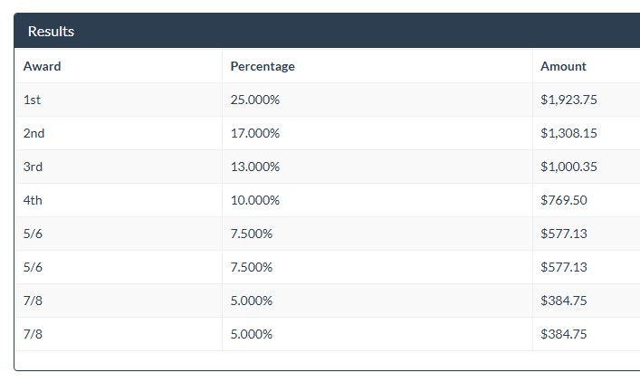
Task: Select the 3rd award cell
Action: pyautogui.click(x=33, y=167)
